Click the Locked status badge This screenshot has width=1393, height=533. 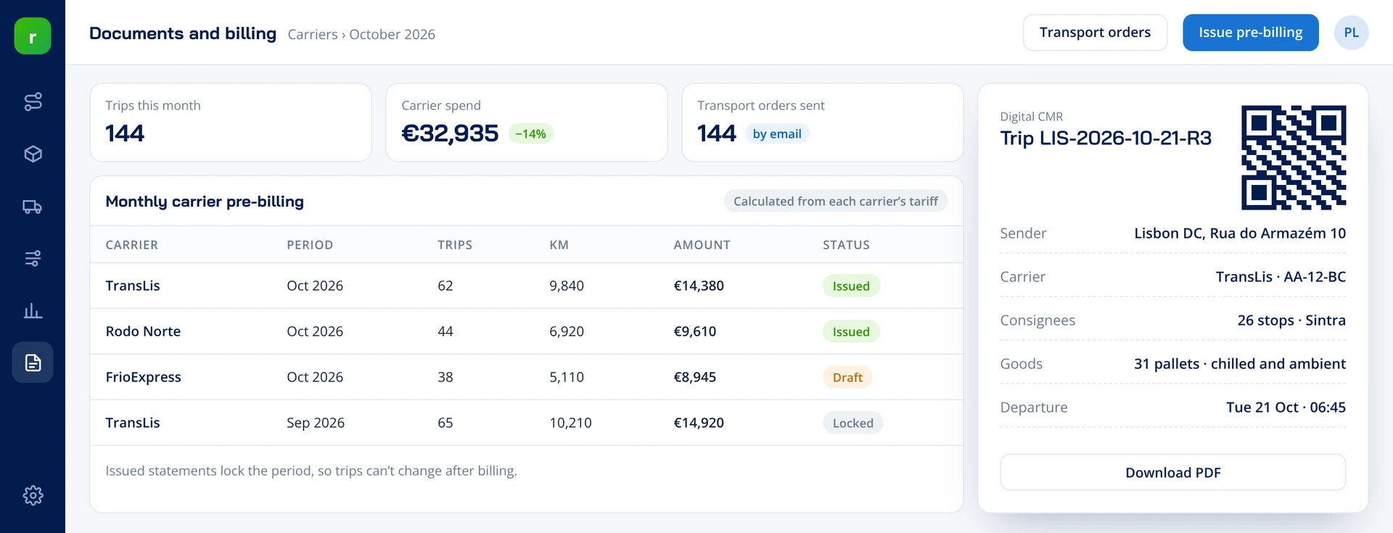coord(852,423)
